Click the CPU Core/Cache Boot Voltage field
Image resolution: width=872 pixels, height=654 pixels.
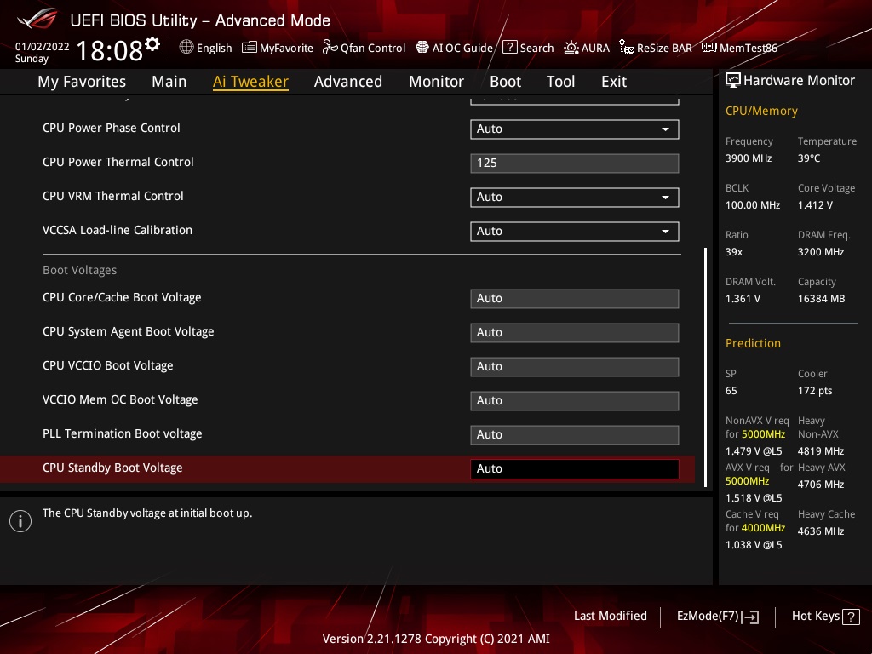pos(574,299)
